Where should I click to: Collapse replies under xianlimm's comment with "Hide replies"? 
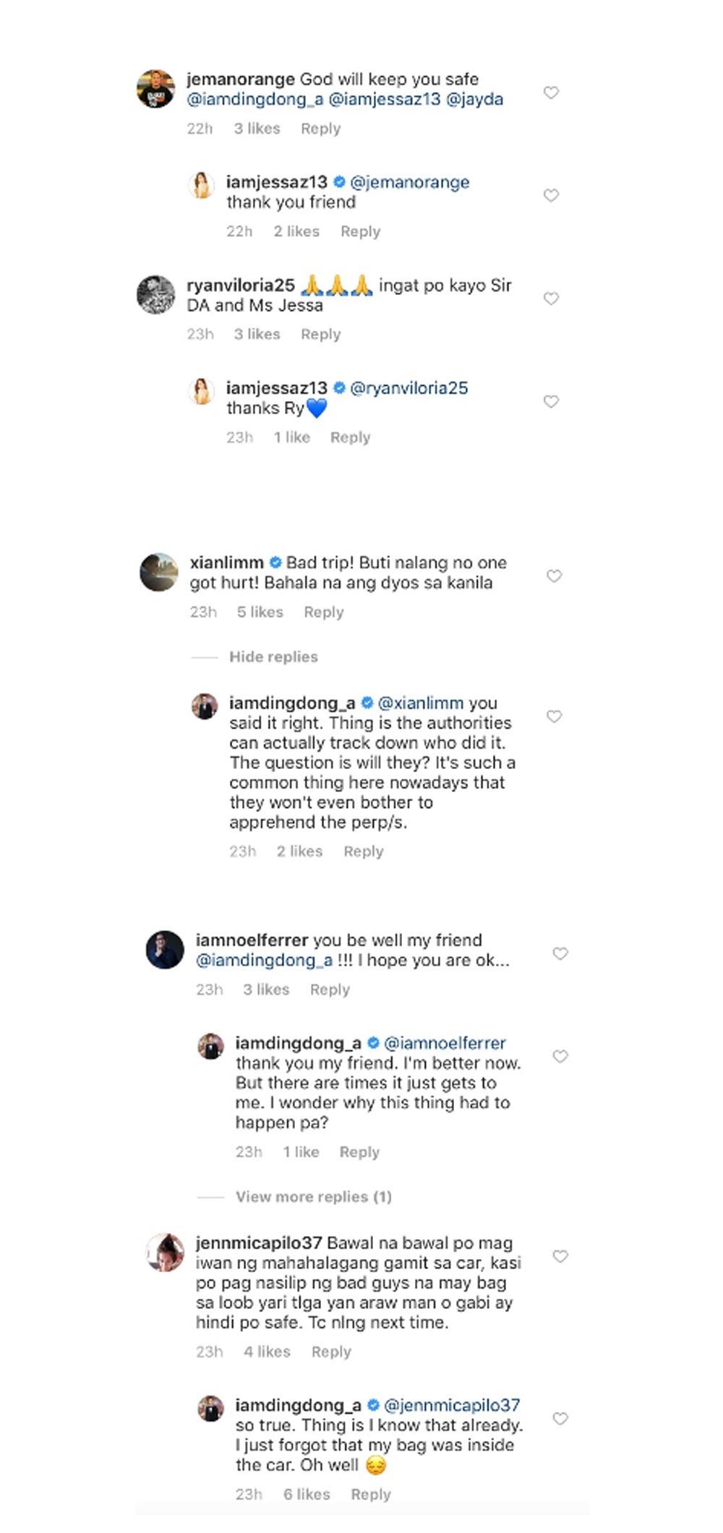point(273,657)
